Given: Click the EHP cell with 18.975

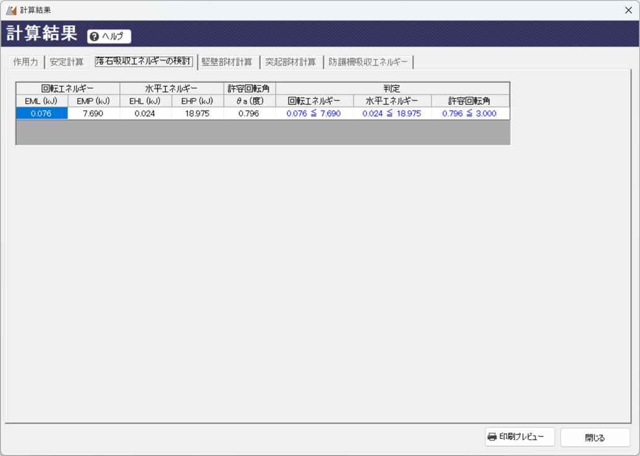Looking at the screenshot, I should (x=197, y=114).
